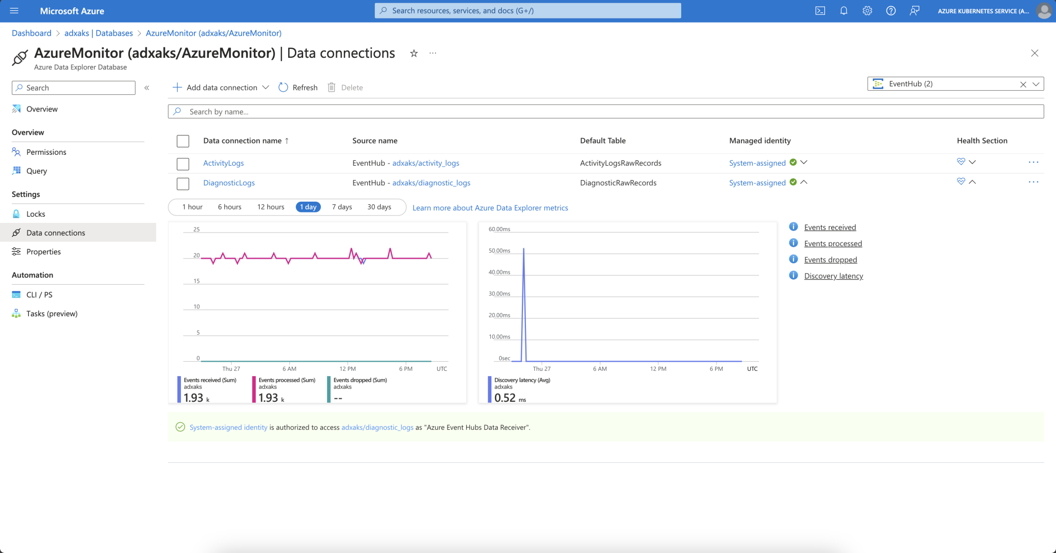Open the portal hamburger menu
The height and width of the screenshot is (553, 1056).
point(14,10)
